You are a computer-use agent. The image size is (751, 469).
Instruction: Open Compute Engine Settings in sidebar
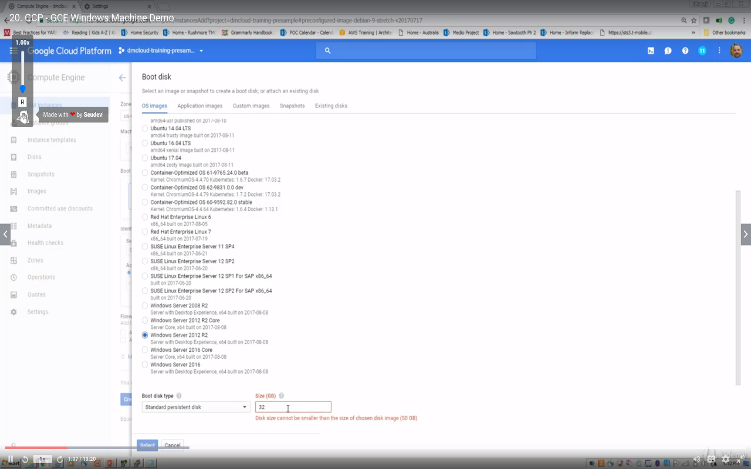pos(38,312)
